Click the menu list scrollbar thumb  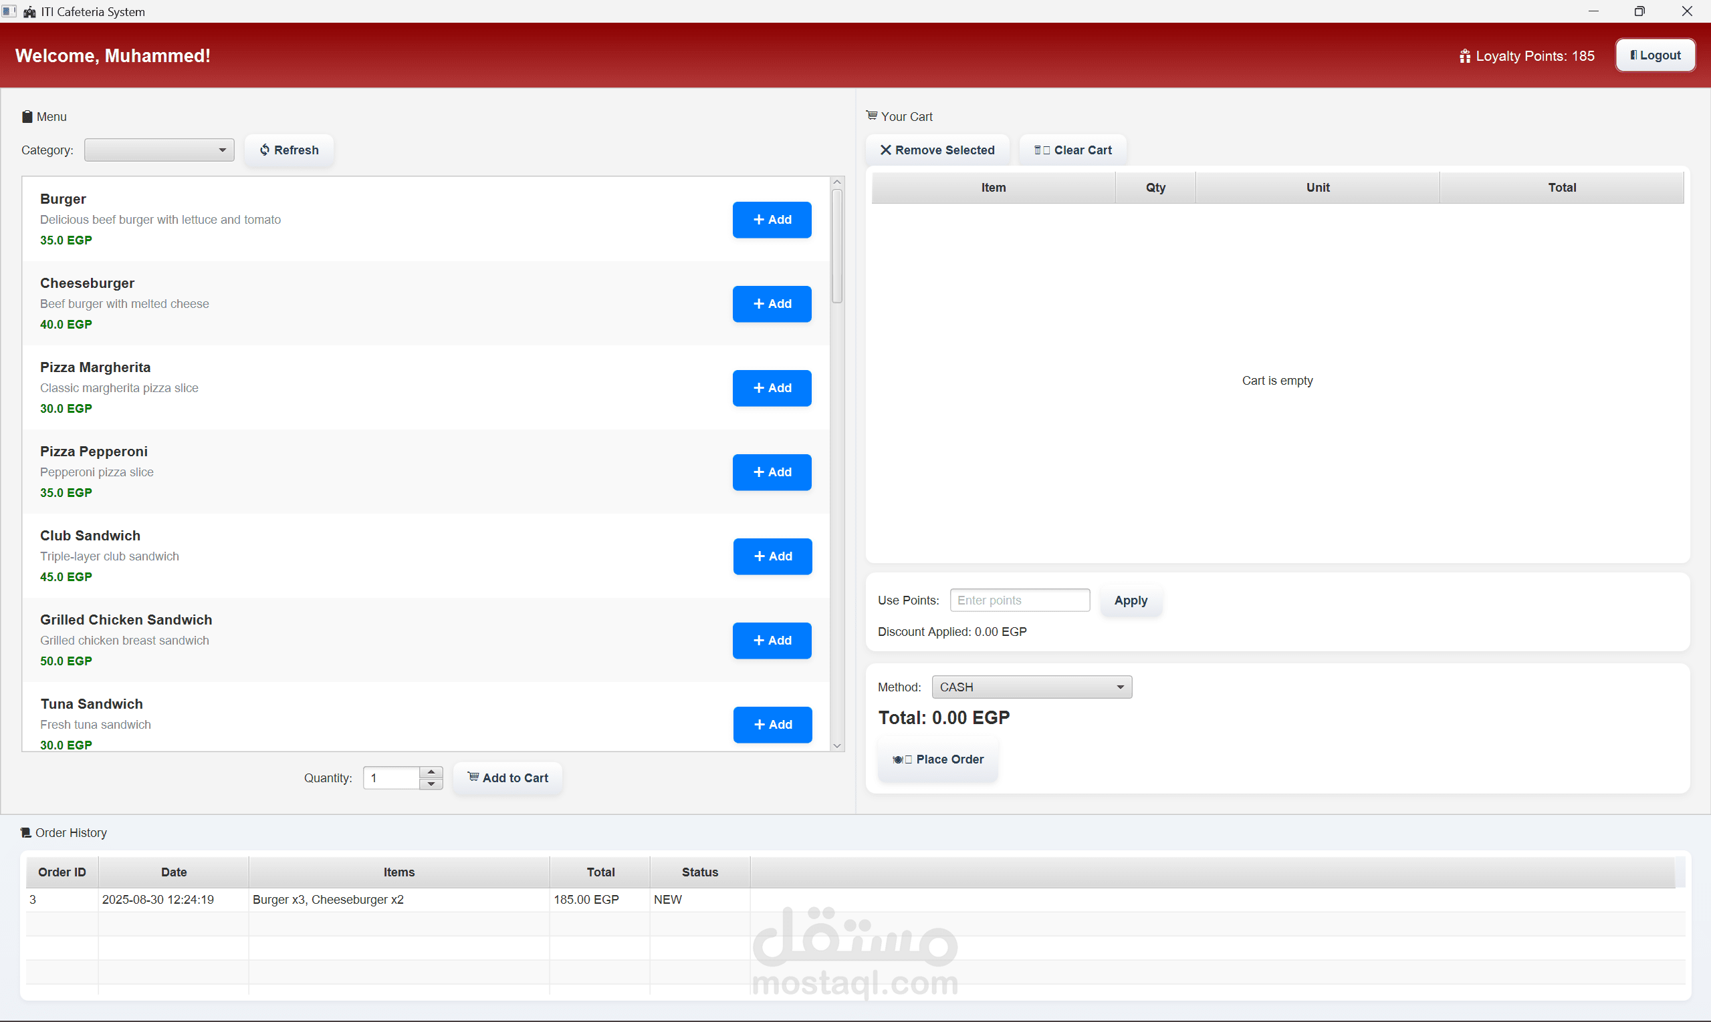point(837,244)
